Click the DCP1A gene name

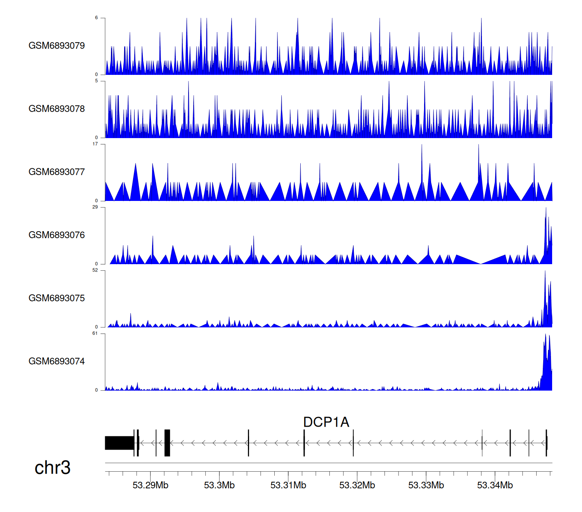tap(326, 422)
